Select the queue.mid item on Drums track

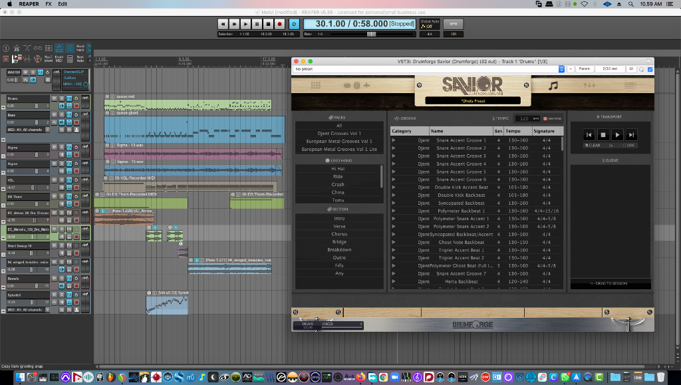[x=188, y=104]
